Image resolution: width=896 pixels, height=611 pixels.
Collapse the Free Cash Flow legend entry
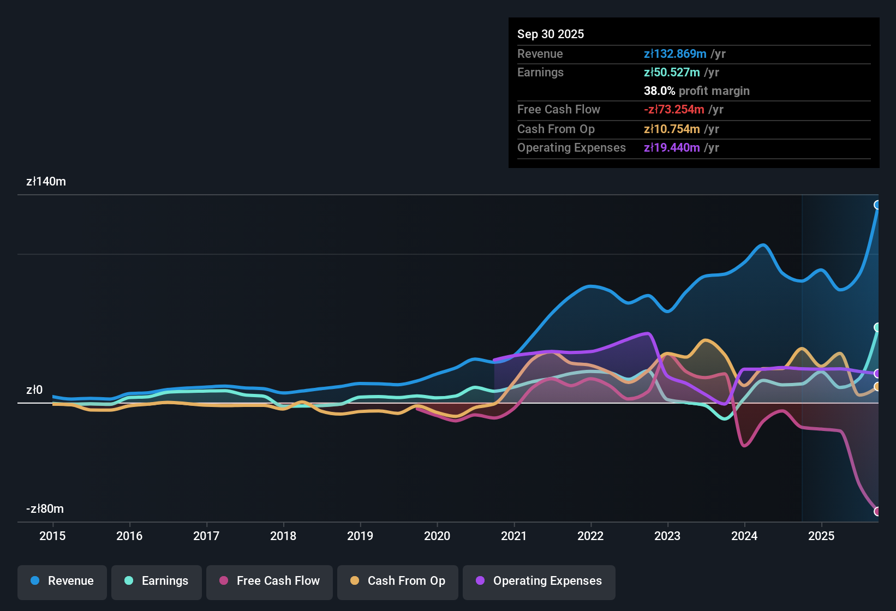269,581
